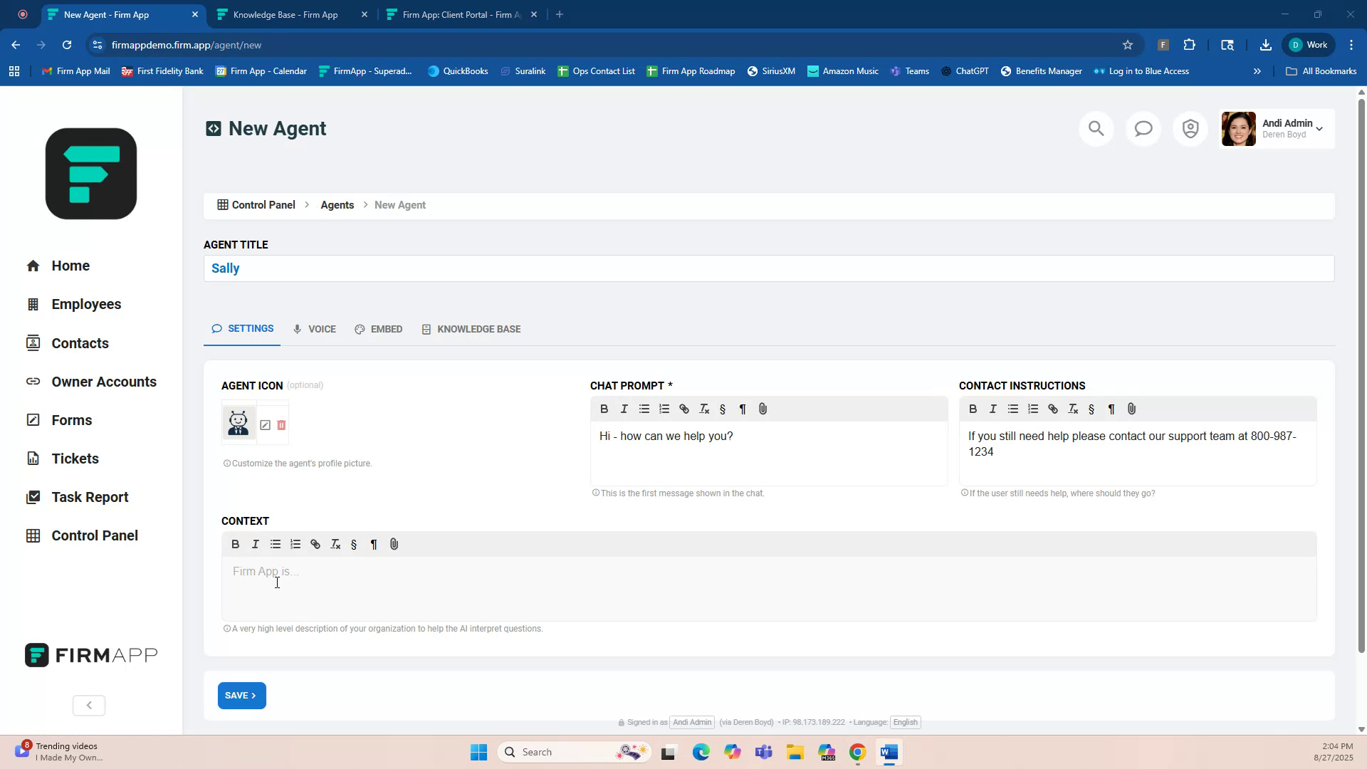This screenshot has height=769, width=1367.
Task: Open Word from the Windows taskbar
Action: click(x=889, y=752)
